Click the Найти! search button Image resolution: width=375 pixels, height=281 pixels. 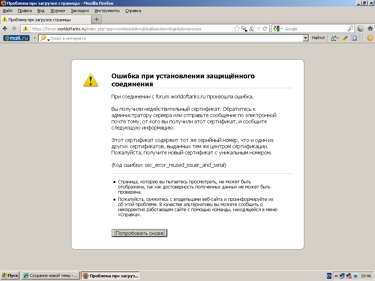pyautogui.click(x=318, y=38)
